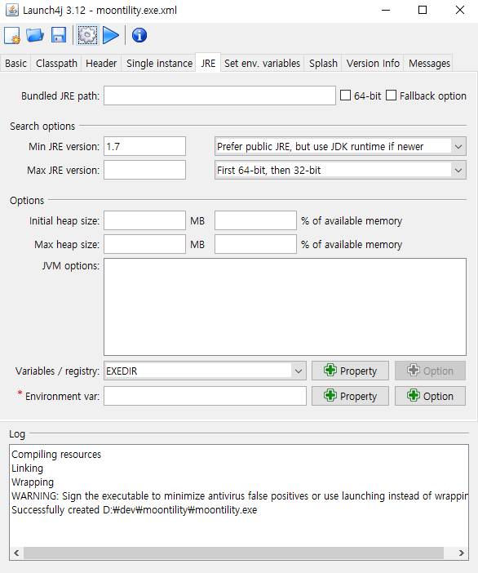Select the Single instance tab
This screenshot has height=573, width=478.
159,63
